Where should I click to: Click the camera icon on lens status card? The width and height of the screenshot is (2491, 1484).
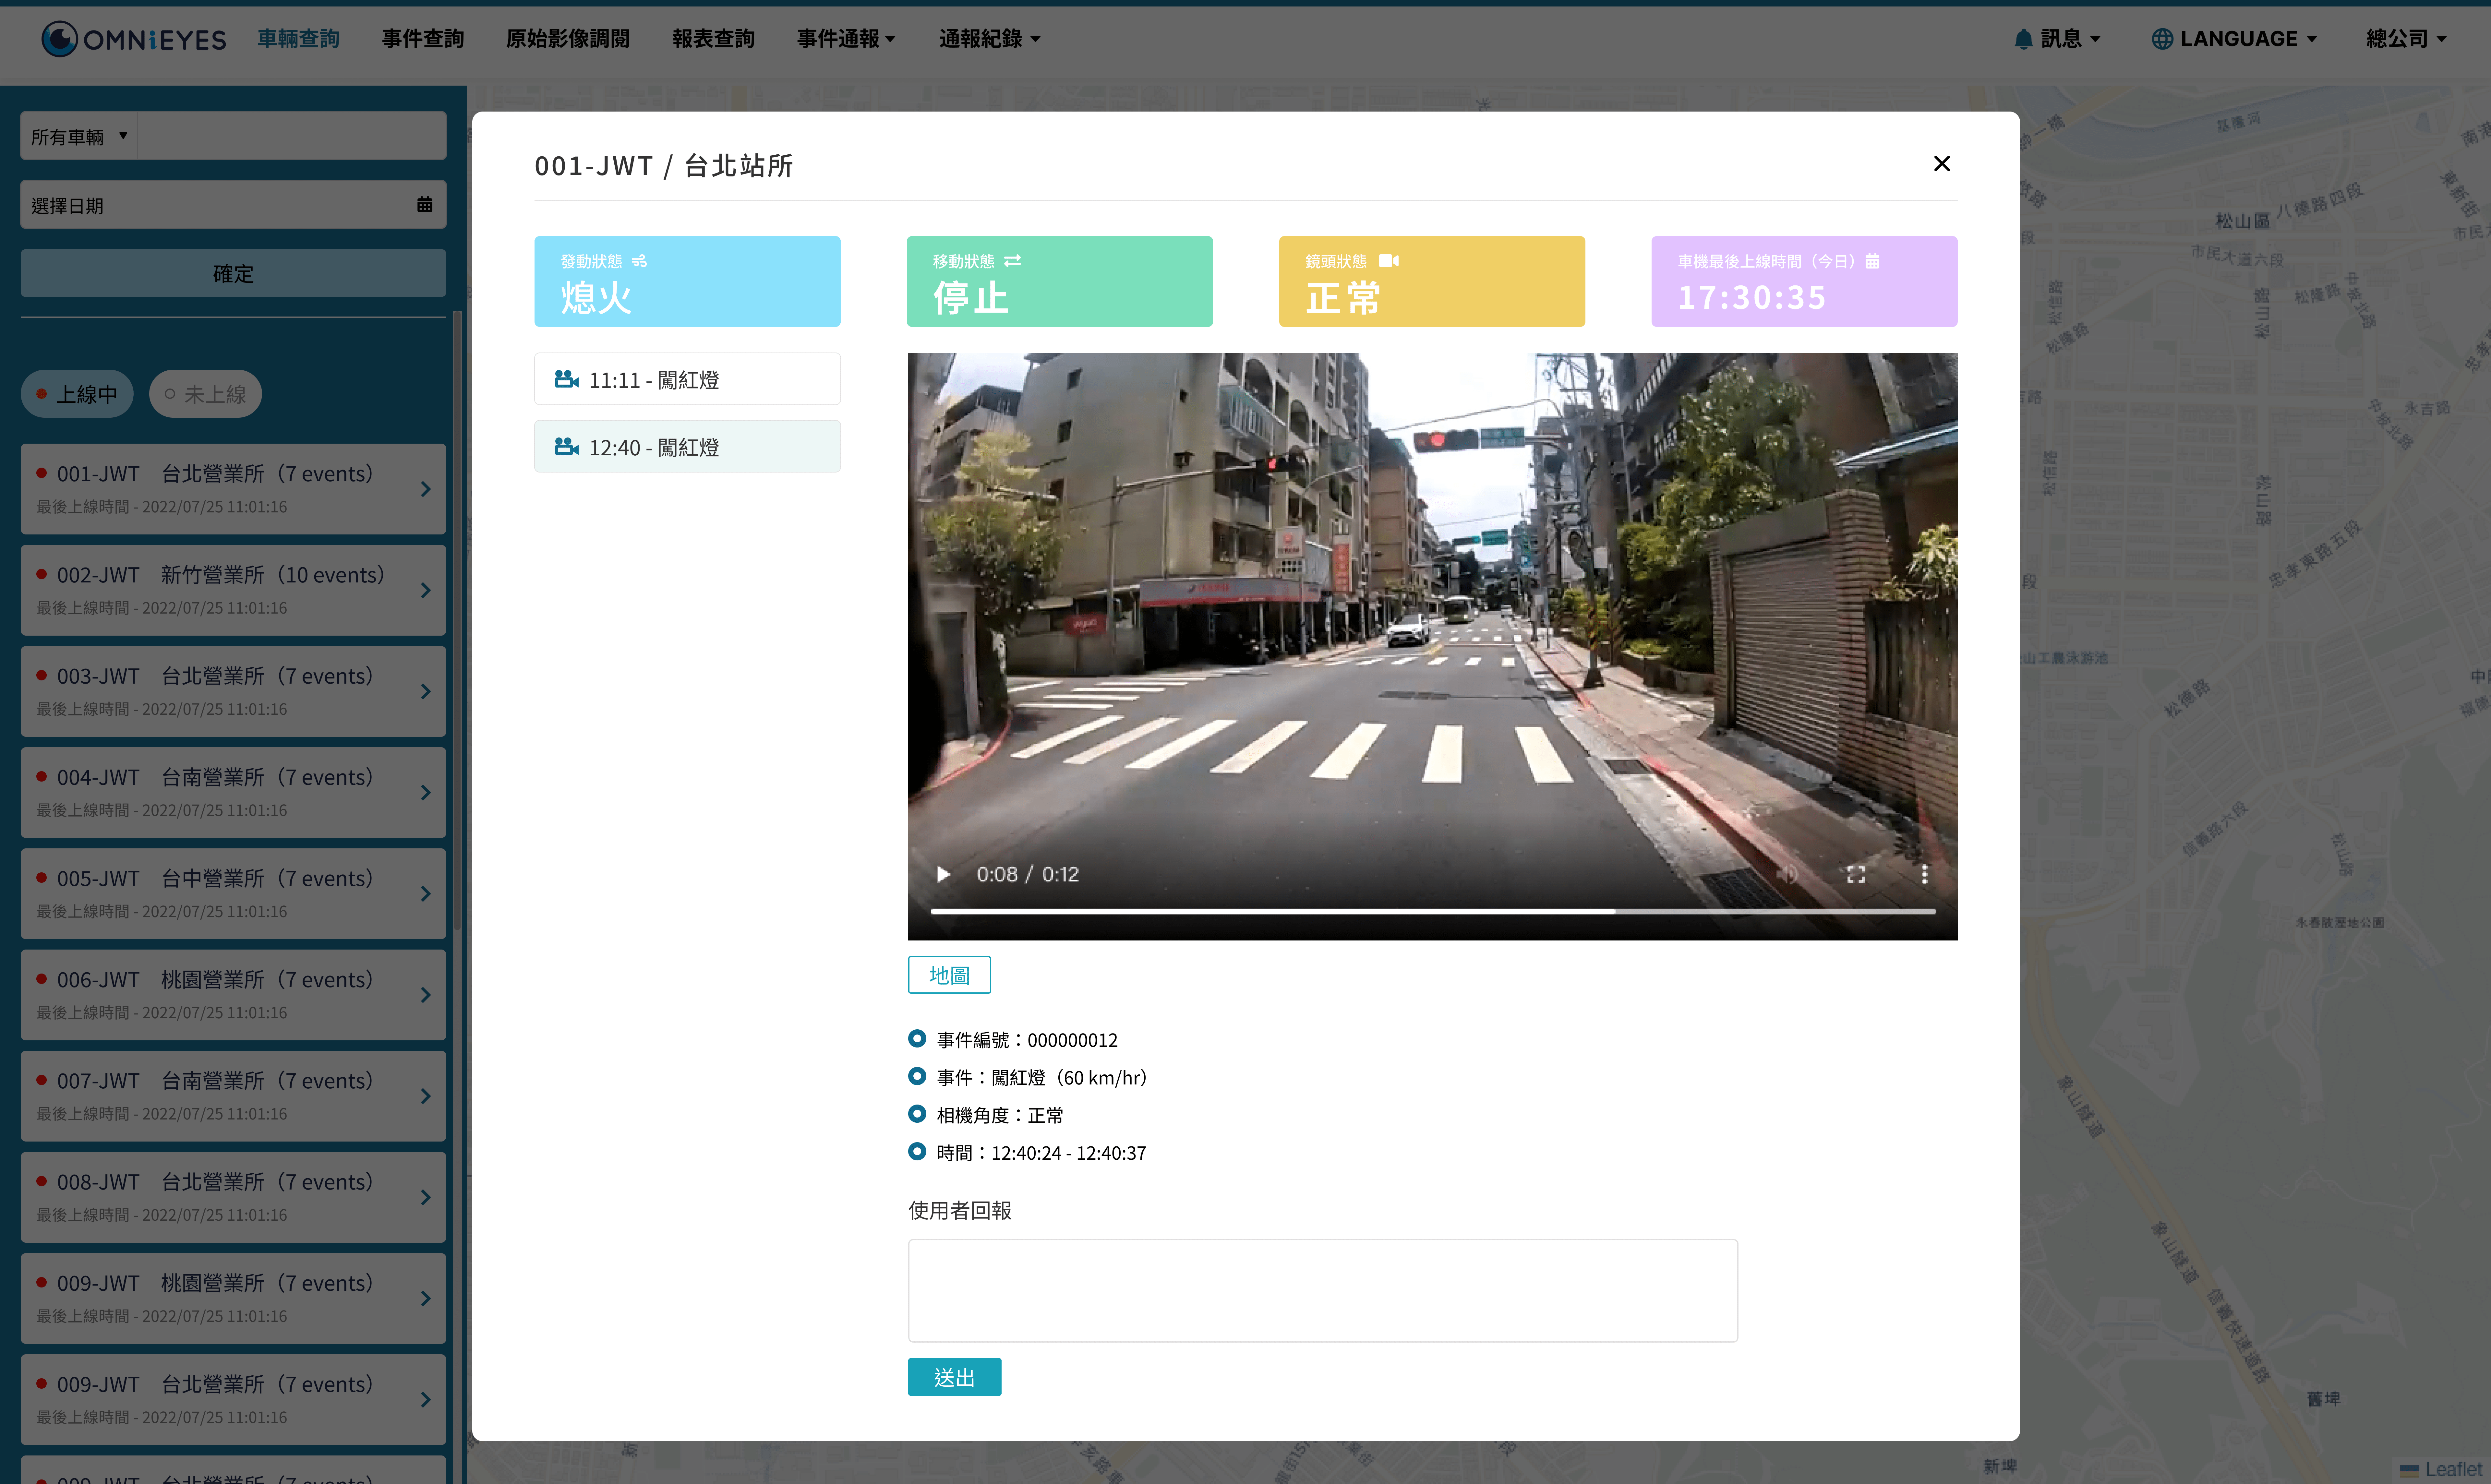coord(1389,261)
